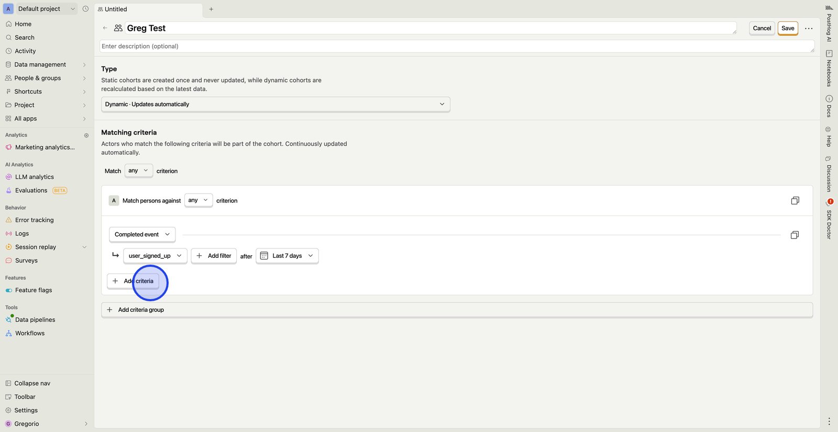Duplicate criteria group A using copy icon
The image size is (838, 432).
tap(795, 201)
